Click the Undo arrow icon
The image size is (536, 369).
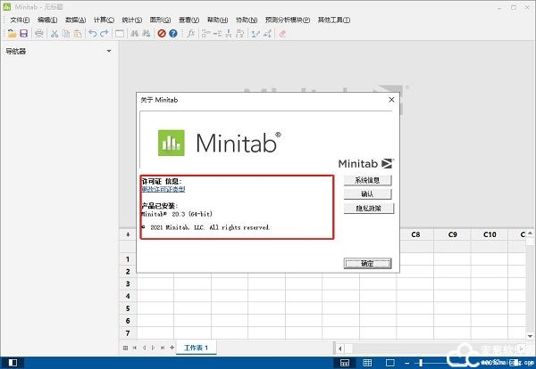93,33
